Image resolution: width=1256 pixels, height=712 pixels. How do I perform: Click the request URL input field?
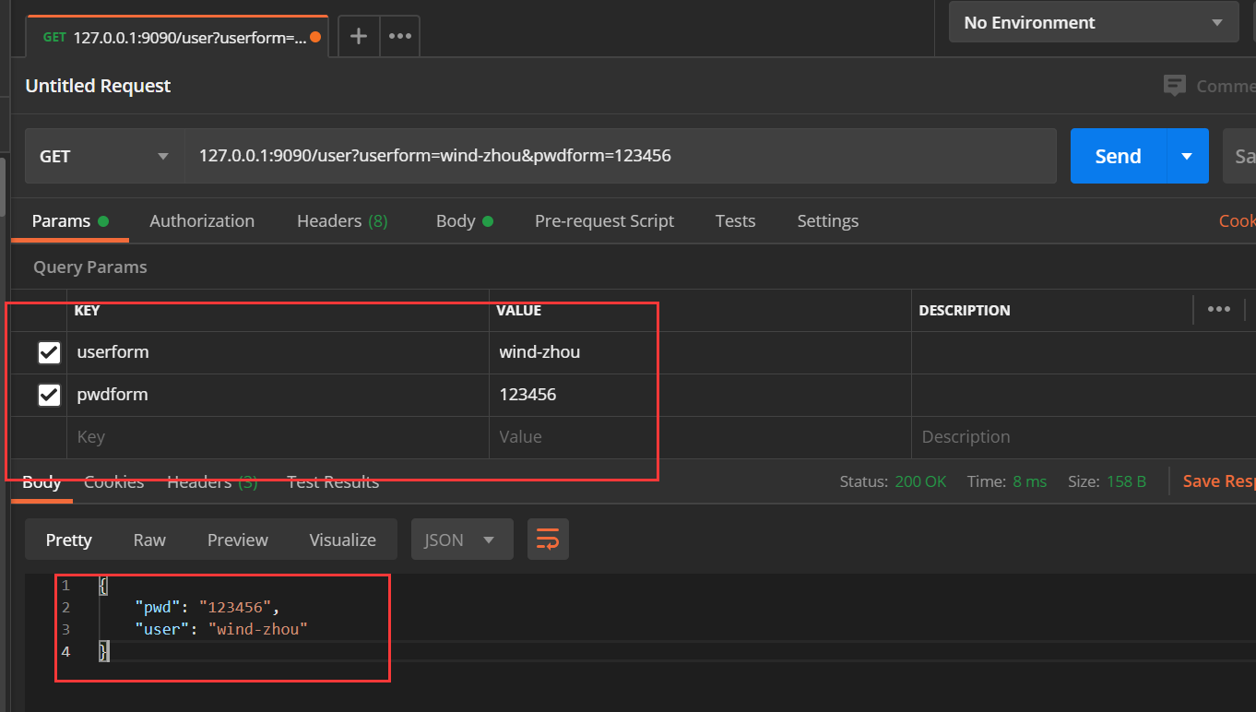[618, 157]
